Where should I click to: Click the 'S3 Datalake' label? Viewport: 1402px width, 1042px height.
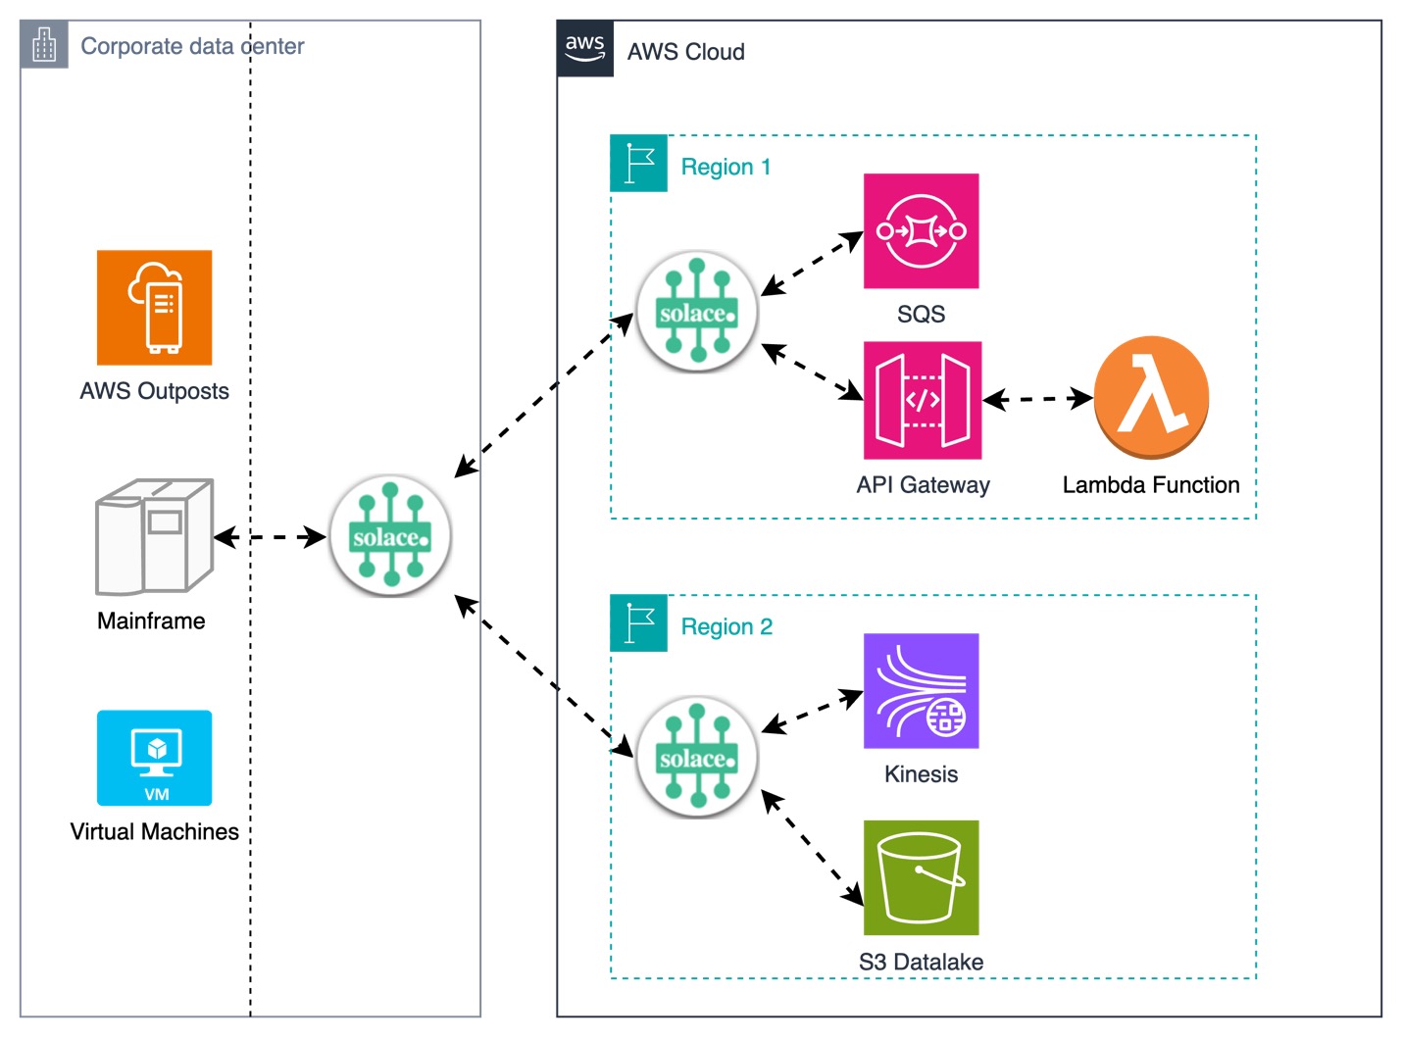(x=921, y=962)
